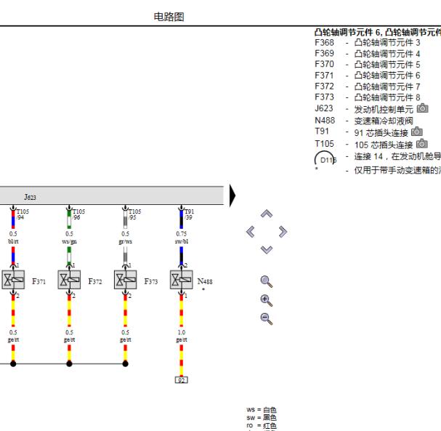Image resolution: width=441 pixels, height=431 pixels.
Task: Click the sw = 黑色 color key entry
Action: 262,417
